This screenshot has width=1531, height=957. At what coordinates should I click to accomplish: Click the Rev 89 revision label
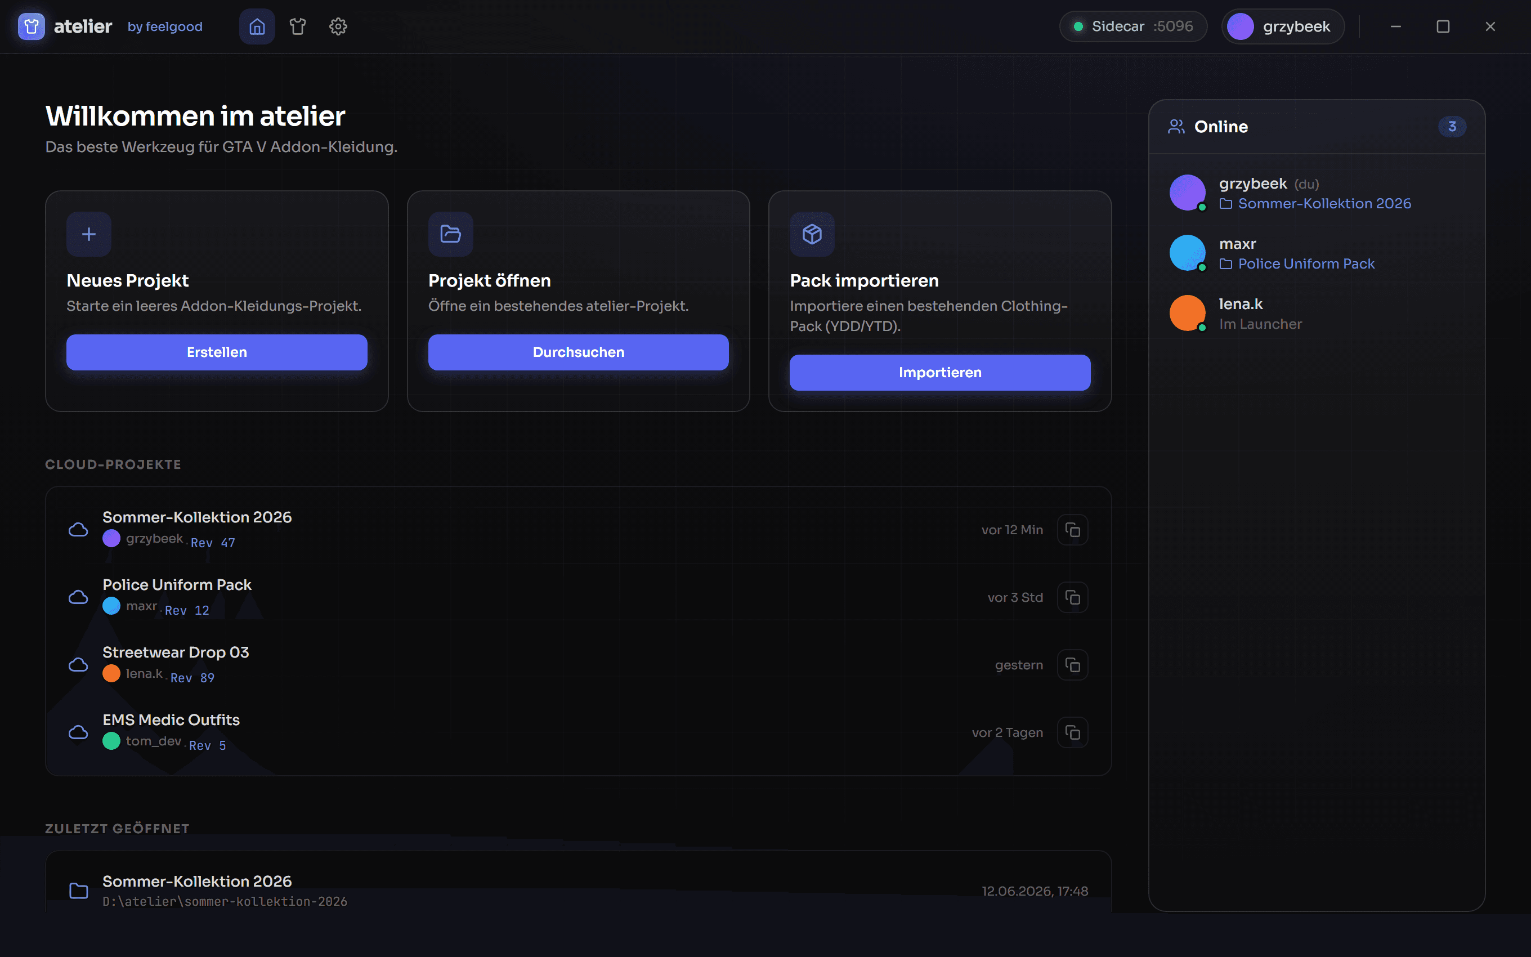click(193, 678)
